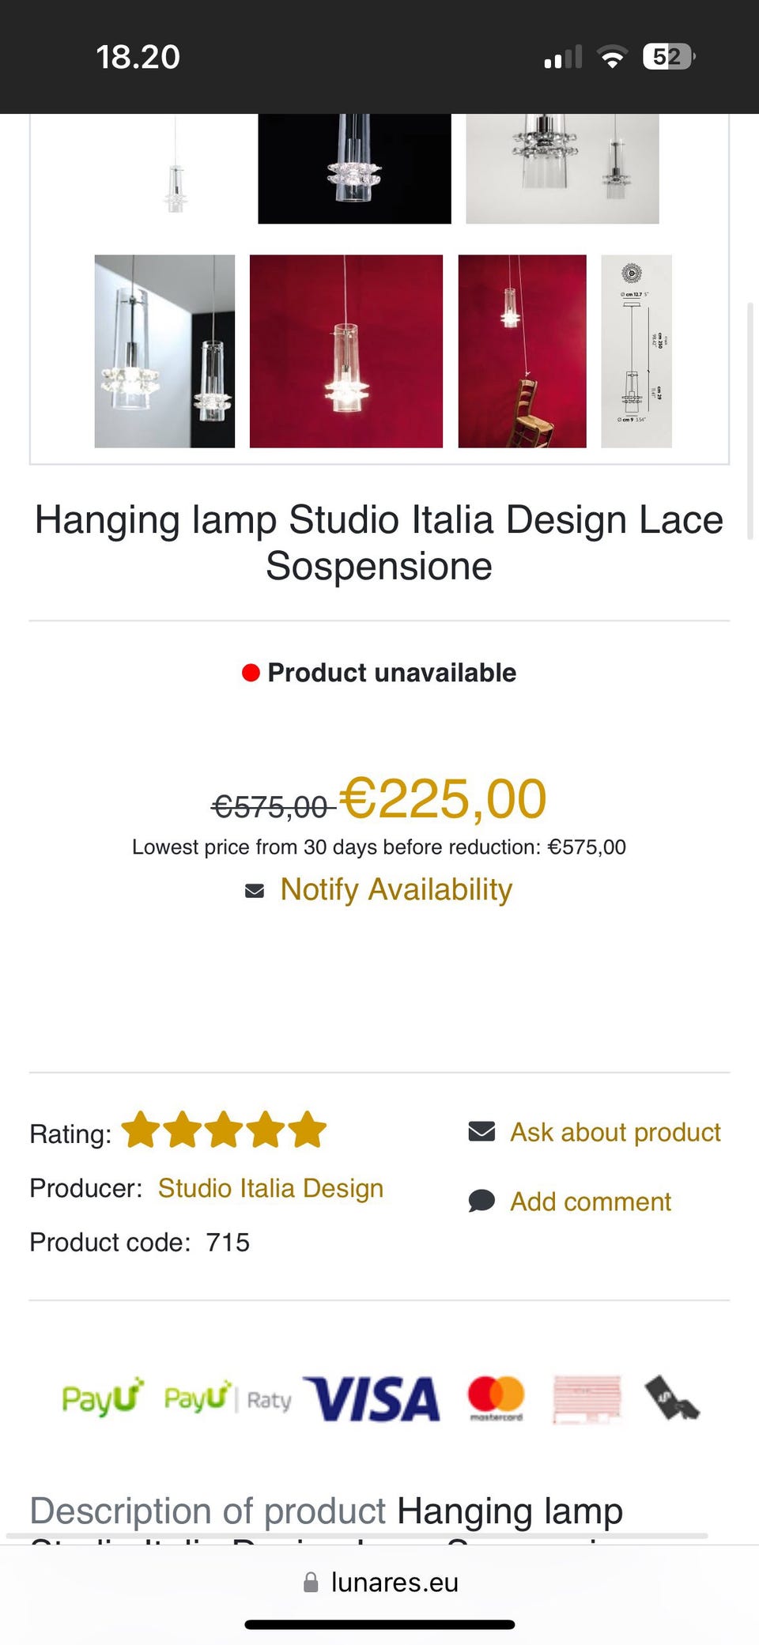This screenshot has height=1645, width=759.
Task: Open the Notify Availability link
Action: (x=396, y=890)
